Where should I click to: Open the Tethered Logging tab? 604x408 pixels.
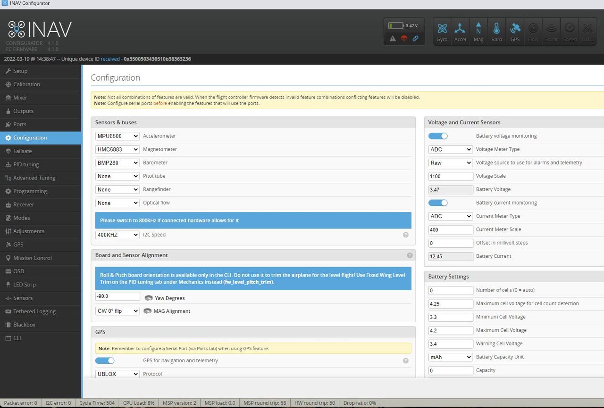[41, 311]
